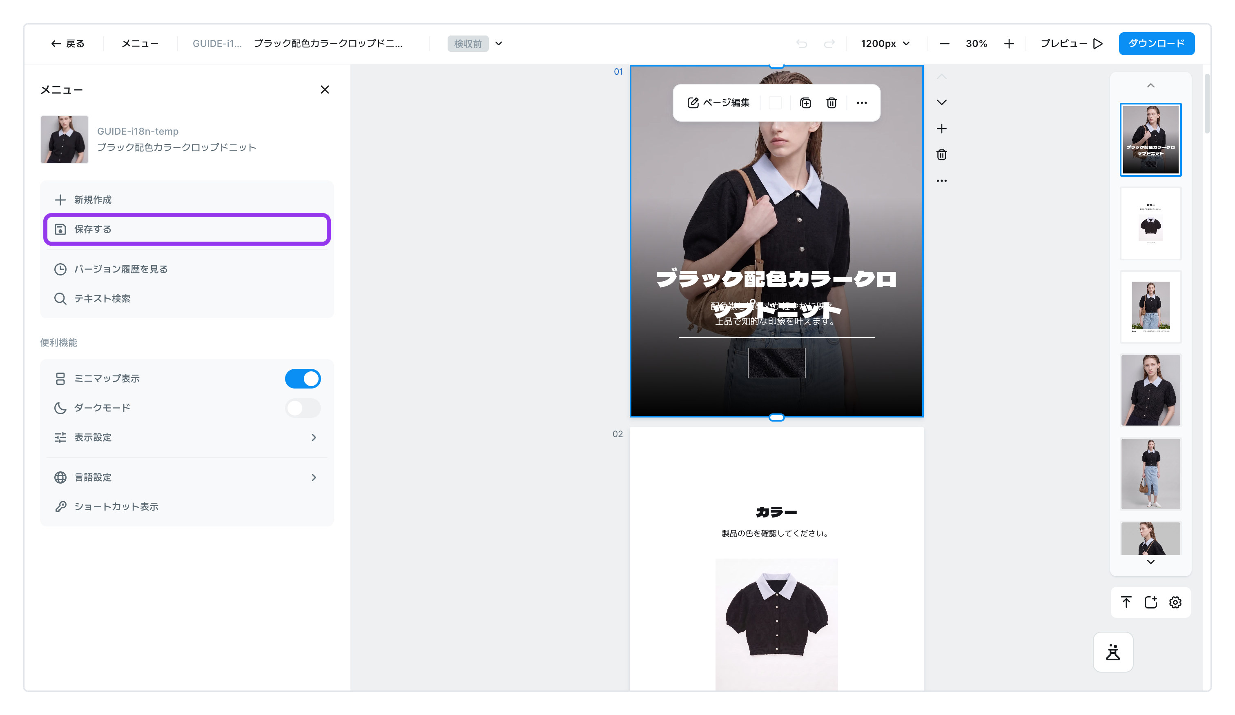
Task: Open the minimap settings gear icon
Action: pos(1175,602)
